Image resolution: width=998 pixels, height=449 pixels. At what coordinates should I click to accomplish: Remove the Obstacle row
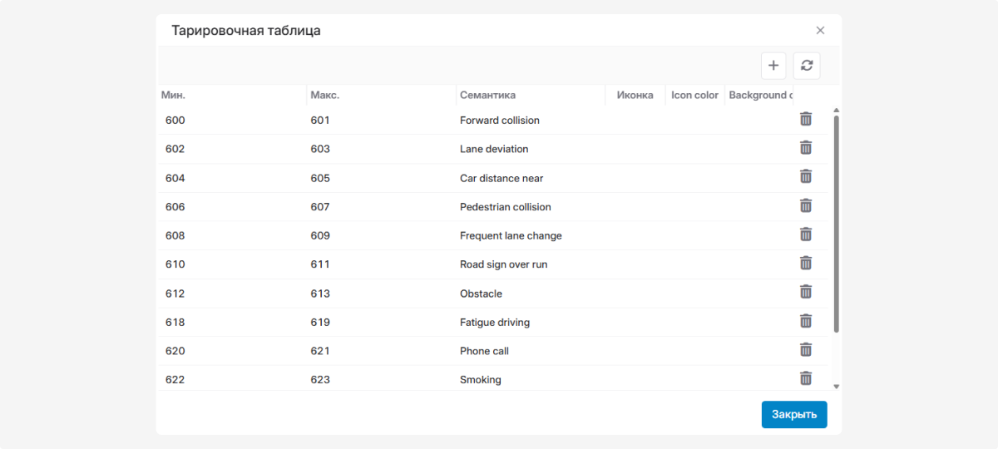click(x=805, y=292)
